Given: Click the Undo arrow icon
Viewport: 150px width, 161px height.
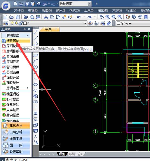Looking at the screenshot, I should coord(79,17).
